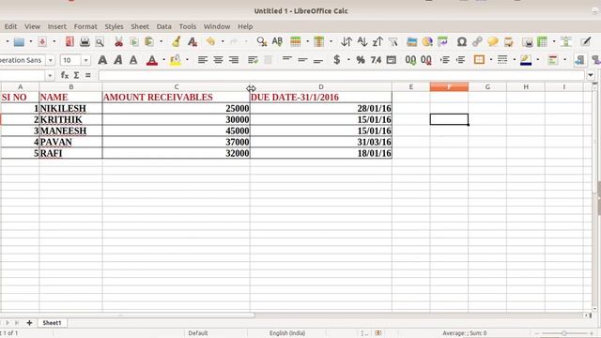The image size is (601, 338).
Task: Open the font size dropdown
Action: (85, 60)
